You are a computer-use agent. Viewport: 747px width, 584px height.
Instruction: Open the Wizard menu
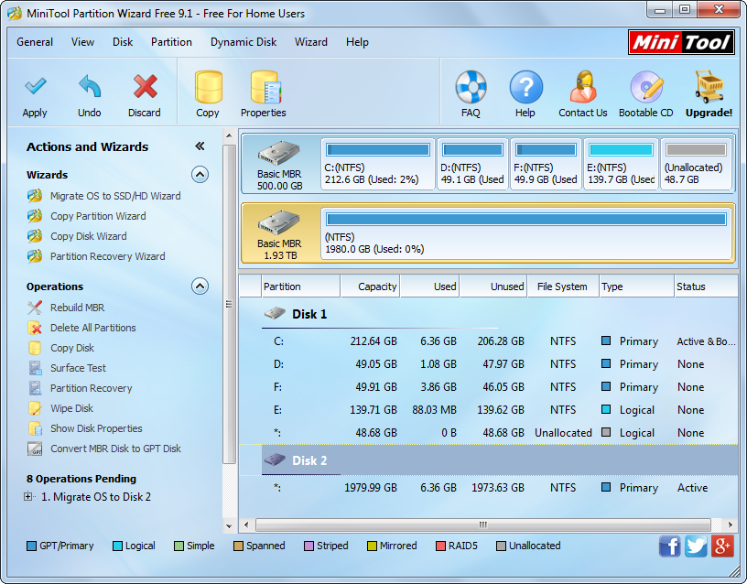[311, 42]
